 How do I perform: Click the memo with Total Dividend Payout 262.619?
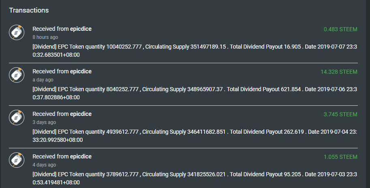point(195,136)
